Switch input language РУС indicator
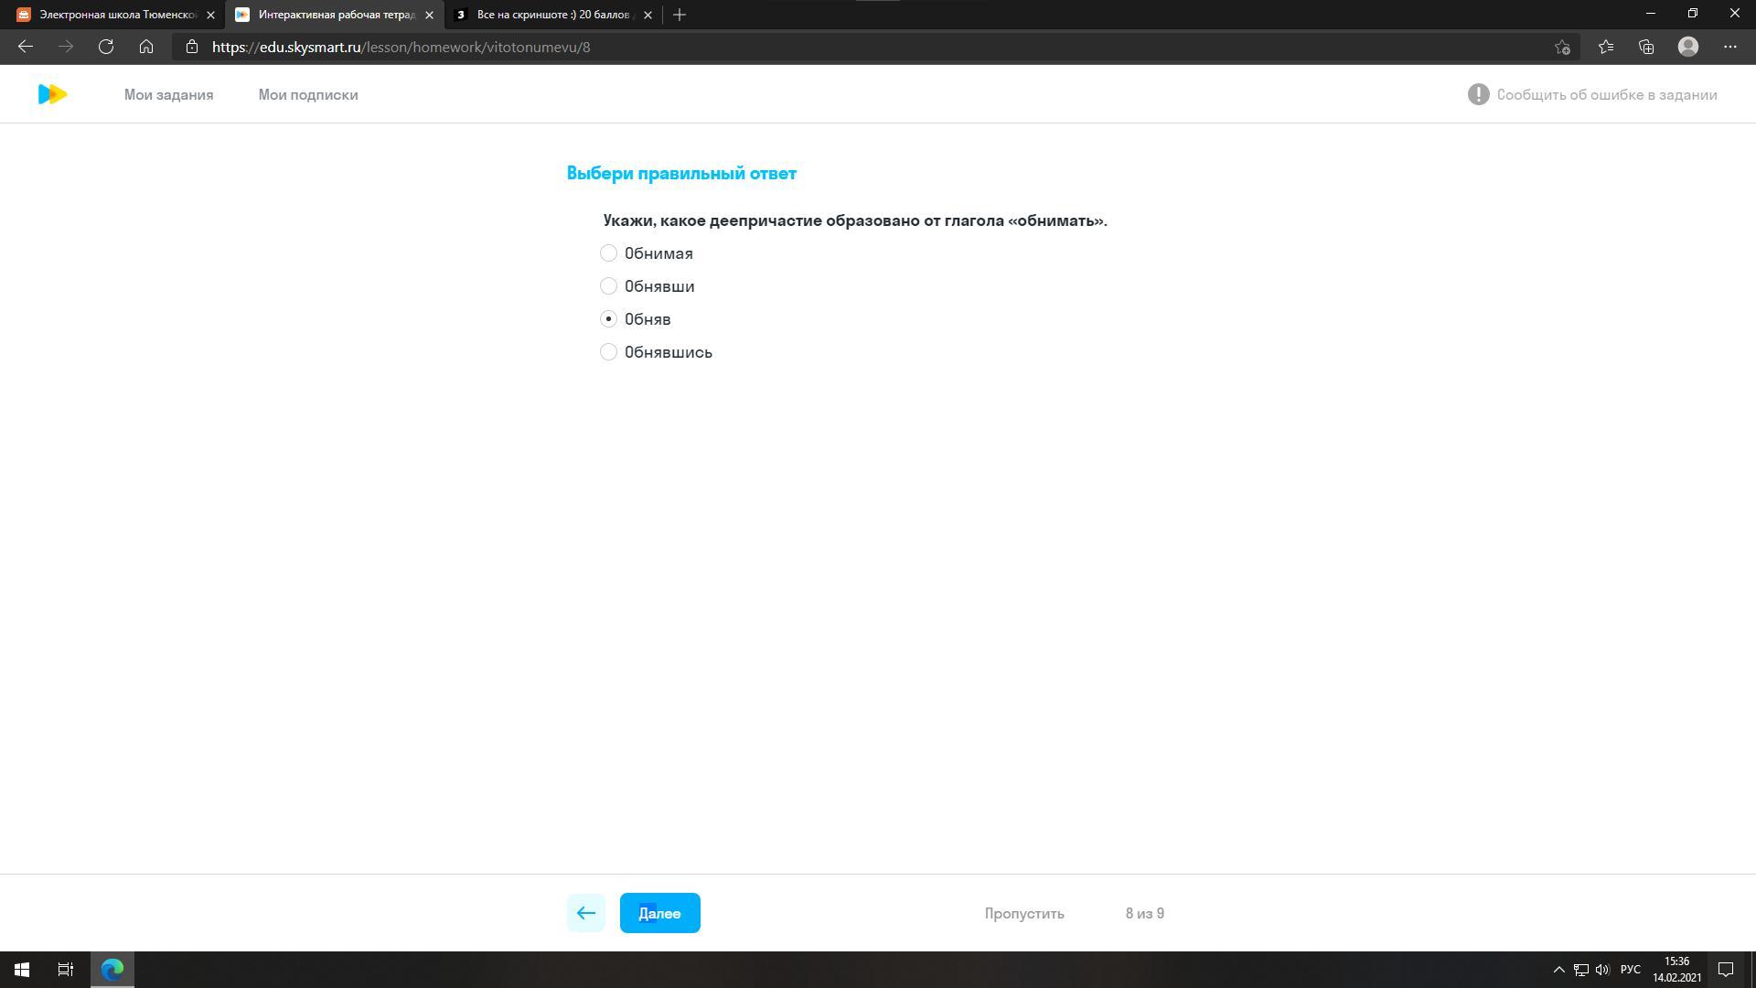 coord(1630,970)
